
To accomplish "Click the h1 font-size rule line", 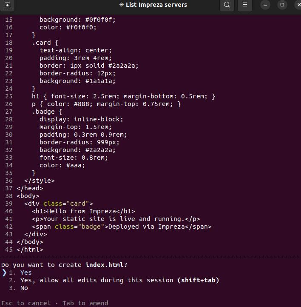I will pyautogui.click(x=123, y=96).
